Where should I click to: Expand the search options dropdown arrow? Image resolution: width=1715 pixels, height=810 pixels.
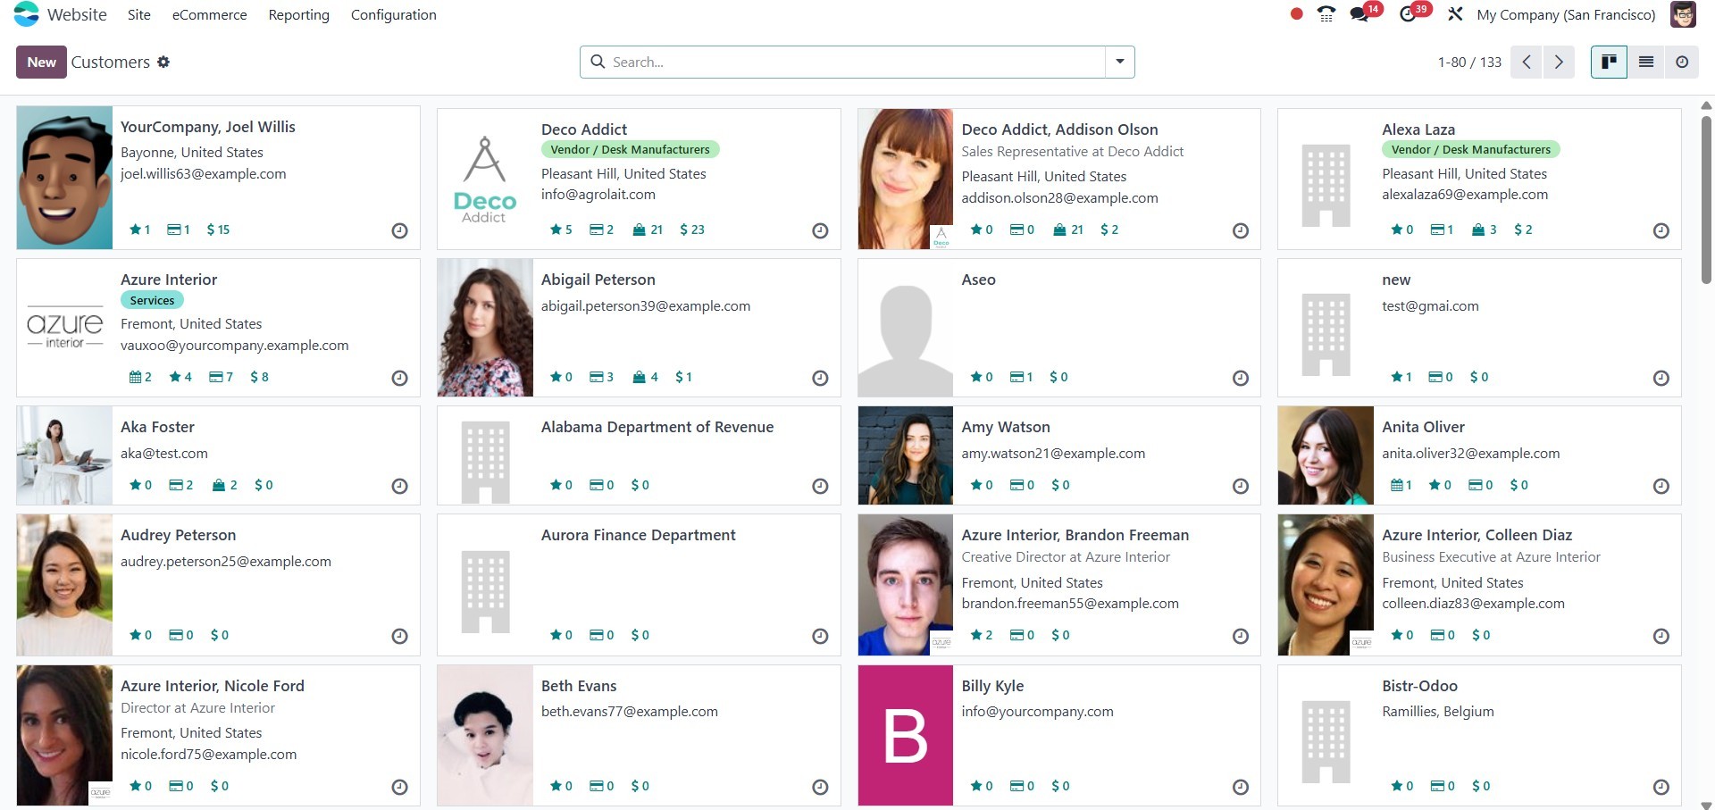pos(1119,62)
